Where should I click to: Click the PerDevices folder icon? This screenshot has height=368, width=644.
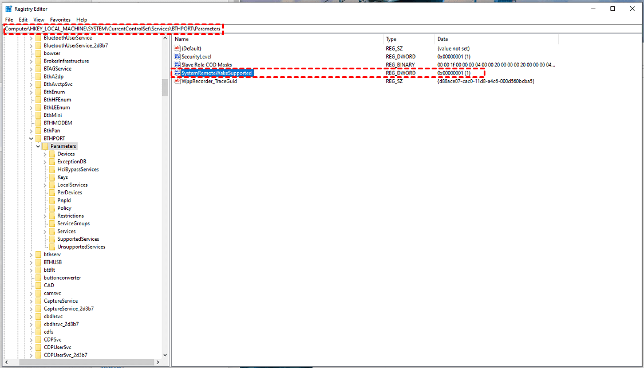click(x=52, y=193)
